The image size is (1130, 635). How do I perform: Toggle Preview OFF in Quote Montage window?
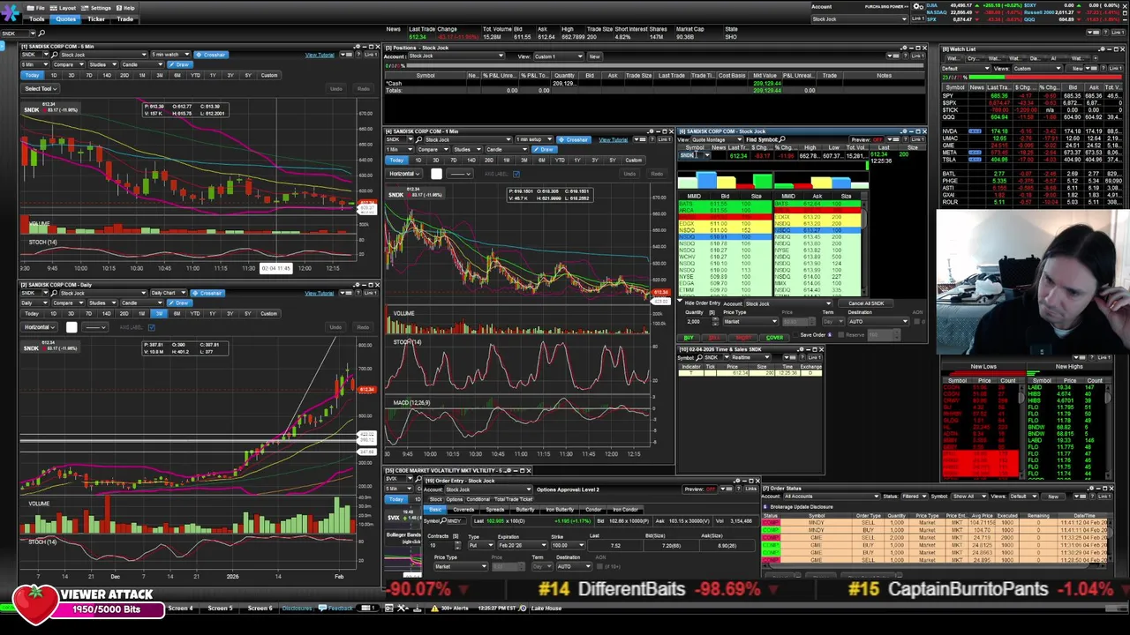tap(867, 139)
